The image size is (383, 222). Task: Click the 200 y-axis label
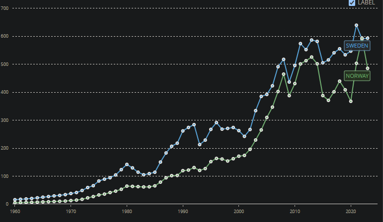pos(4,148)
